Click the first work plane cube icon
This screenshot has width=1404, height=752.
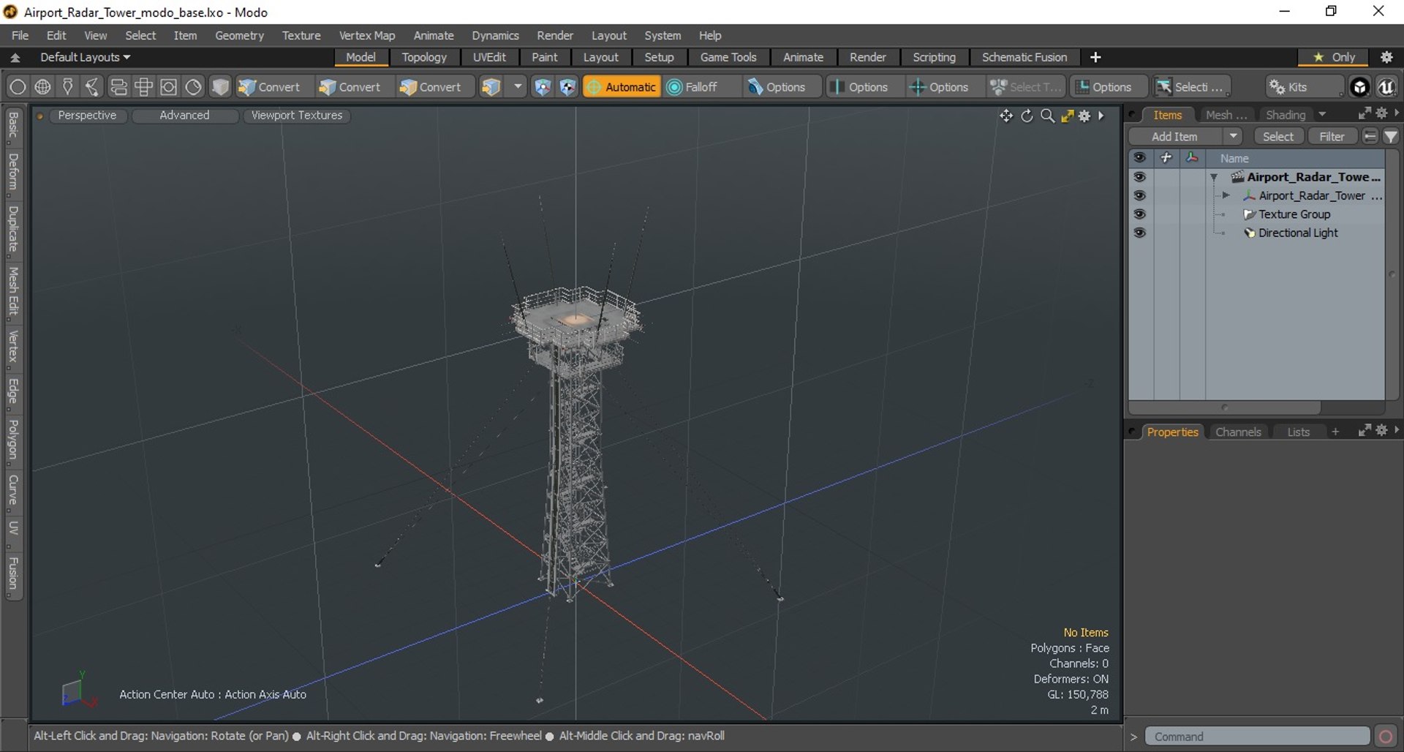point(543,87)
